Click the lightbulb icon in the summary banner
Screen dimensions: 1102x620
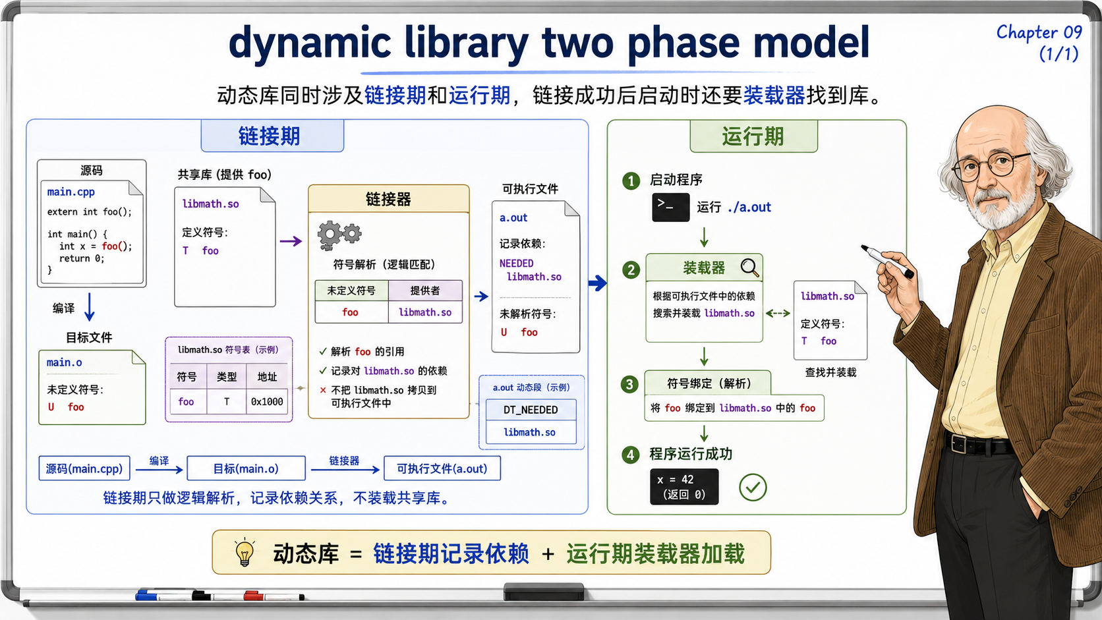click(x=245, y=552)
